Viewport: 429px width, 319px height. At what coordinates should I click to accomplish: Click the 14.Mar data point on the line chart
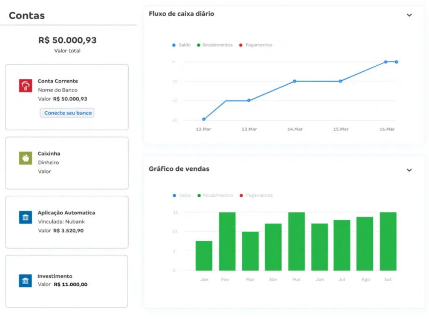295,81
